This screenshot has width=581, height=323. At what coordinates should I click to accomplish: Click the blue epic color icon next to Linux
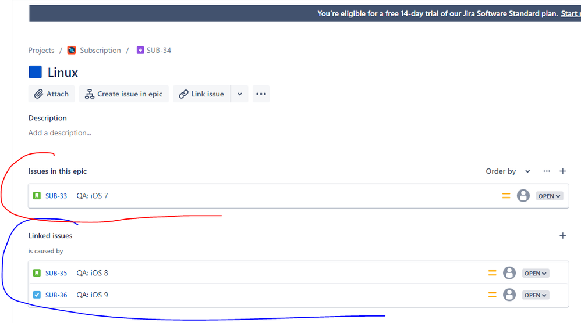click(x=35, y=72)
